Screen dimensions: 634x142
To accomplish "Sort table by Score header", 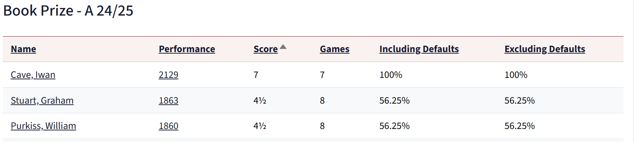I will (x=266, y=49).
